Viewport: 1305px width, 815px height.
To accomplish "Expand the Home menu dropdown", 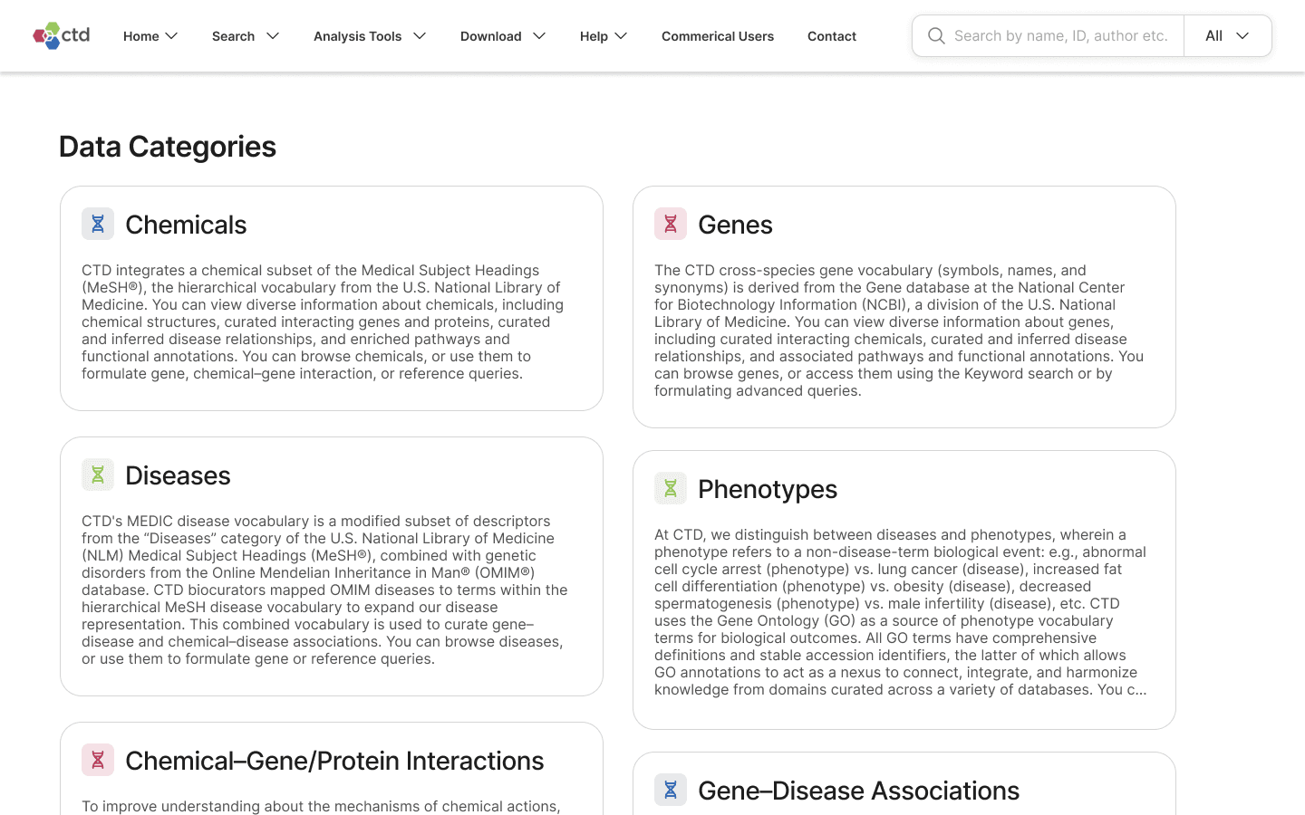I will coord(150,36).
